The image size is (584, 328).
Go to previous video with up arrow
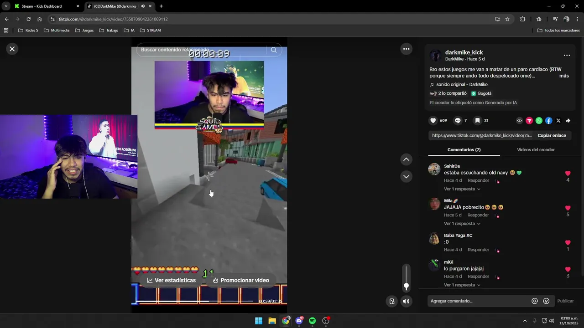click(406, 159)
